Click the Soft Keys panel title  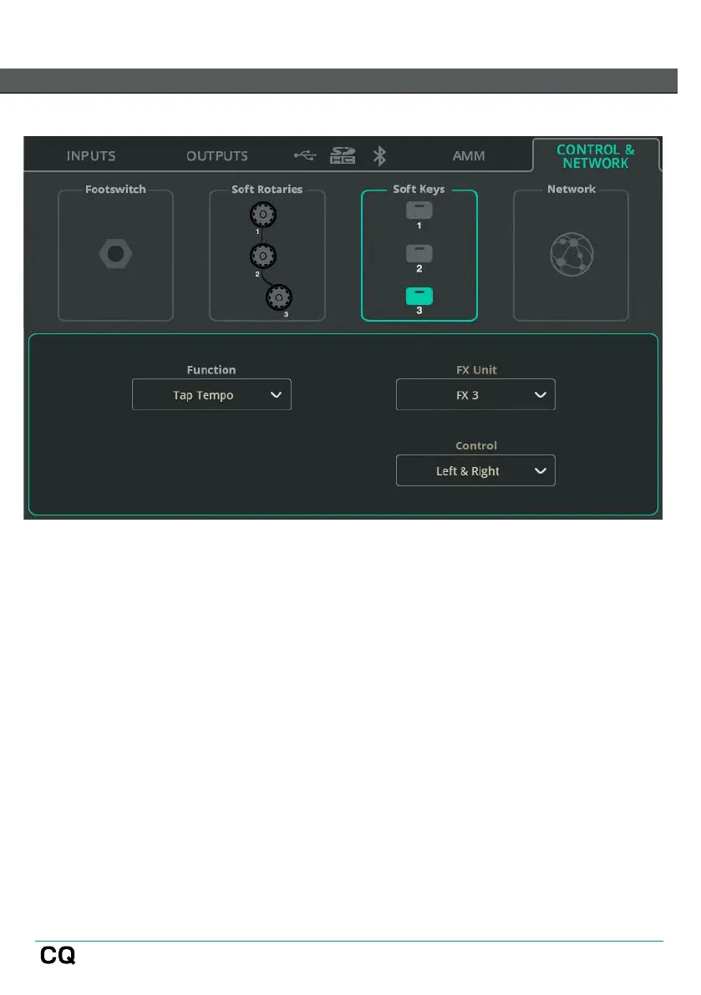click(x=419, y=189)
